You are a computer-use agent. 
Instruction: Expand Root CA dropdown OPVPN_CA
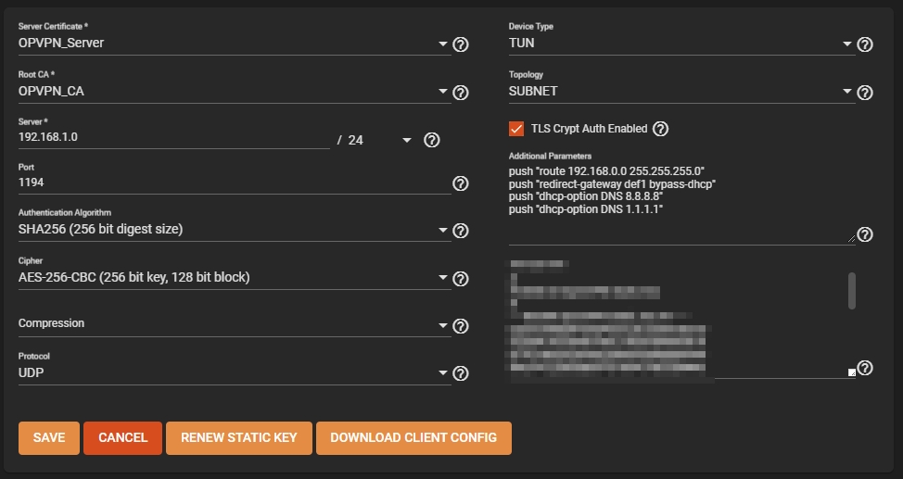tap(234, 92)
